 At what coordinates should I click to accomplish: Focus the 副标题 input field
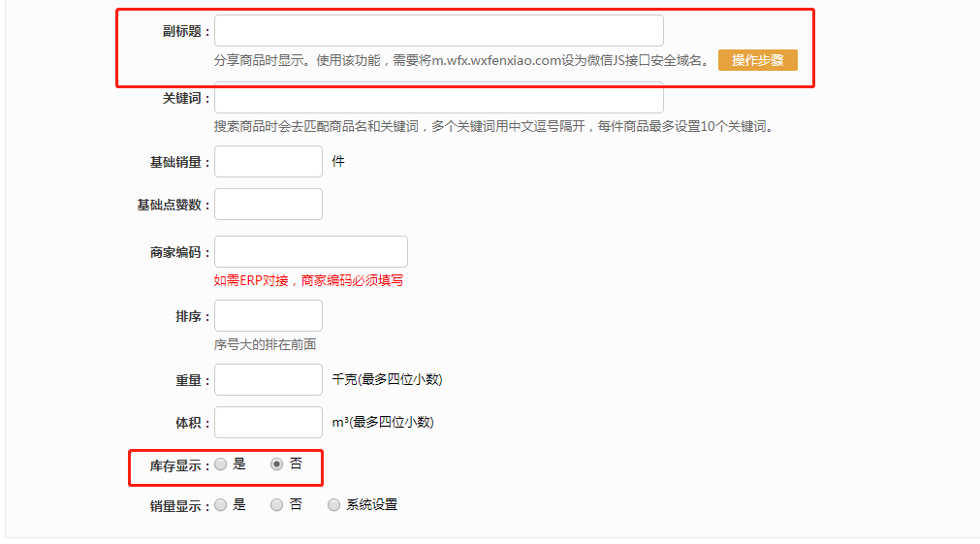(x=438, y=31)
